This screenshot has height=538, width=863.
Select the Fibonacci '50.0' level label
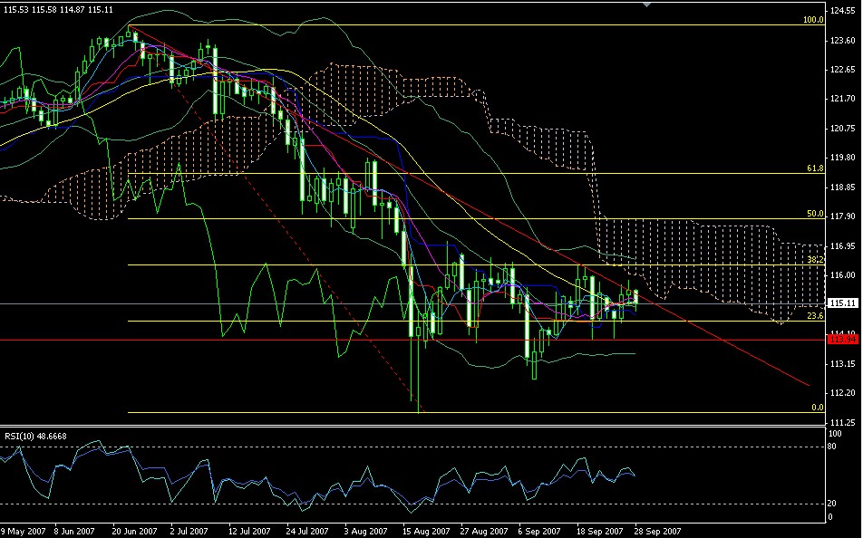point(815,214)
